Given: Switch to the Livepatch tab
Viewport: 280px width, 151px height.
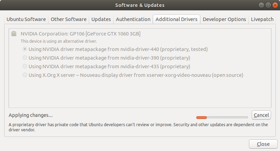Looking at the screenshot, I should click(262, 19).
